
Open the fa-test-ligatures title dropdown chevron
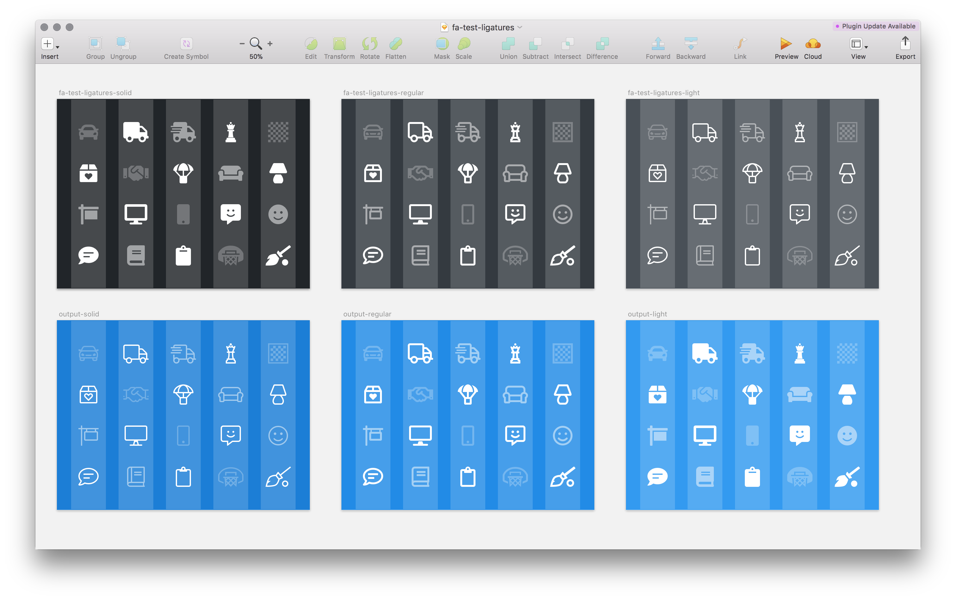[520, 28]
